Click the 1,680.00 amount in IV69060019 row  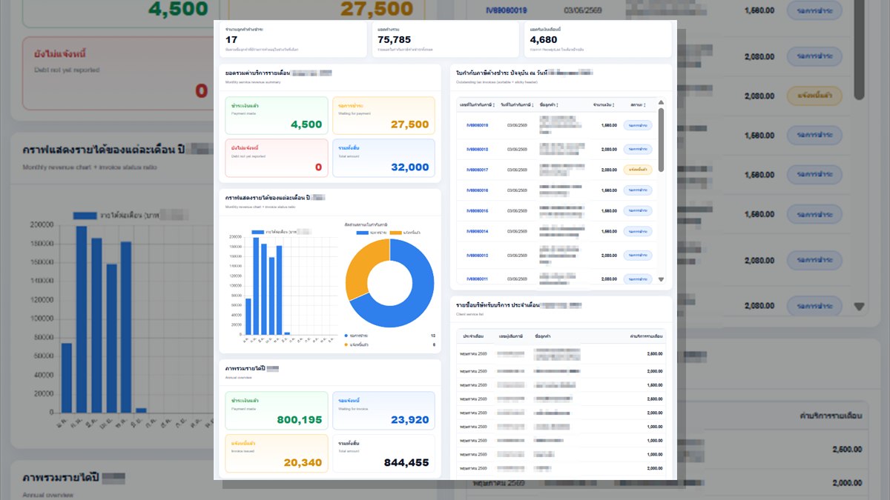pos(609,125)
